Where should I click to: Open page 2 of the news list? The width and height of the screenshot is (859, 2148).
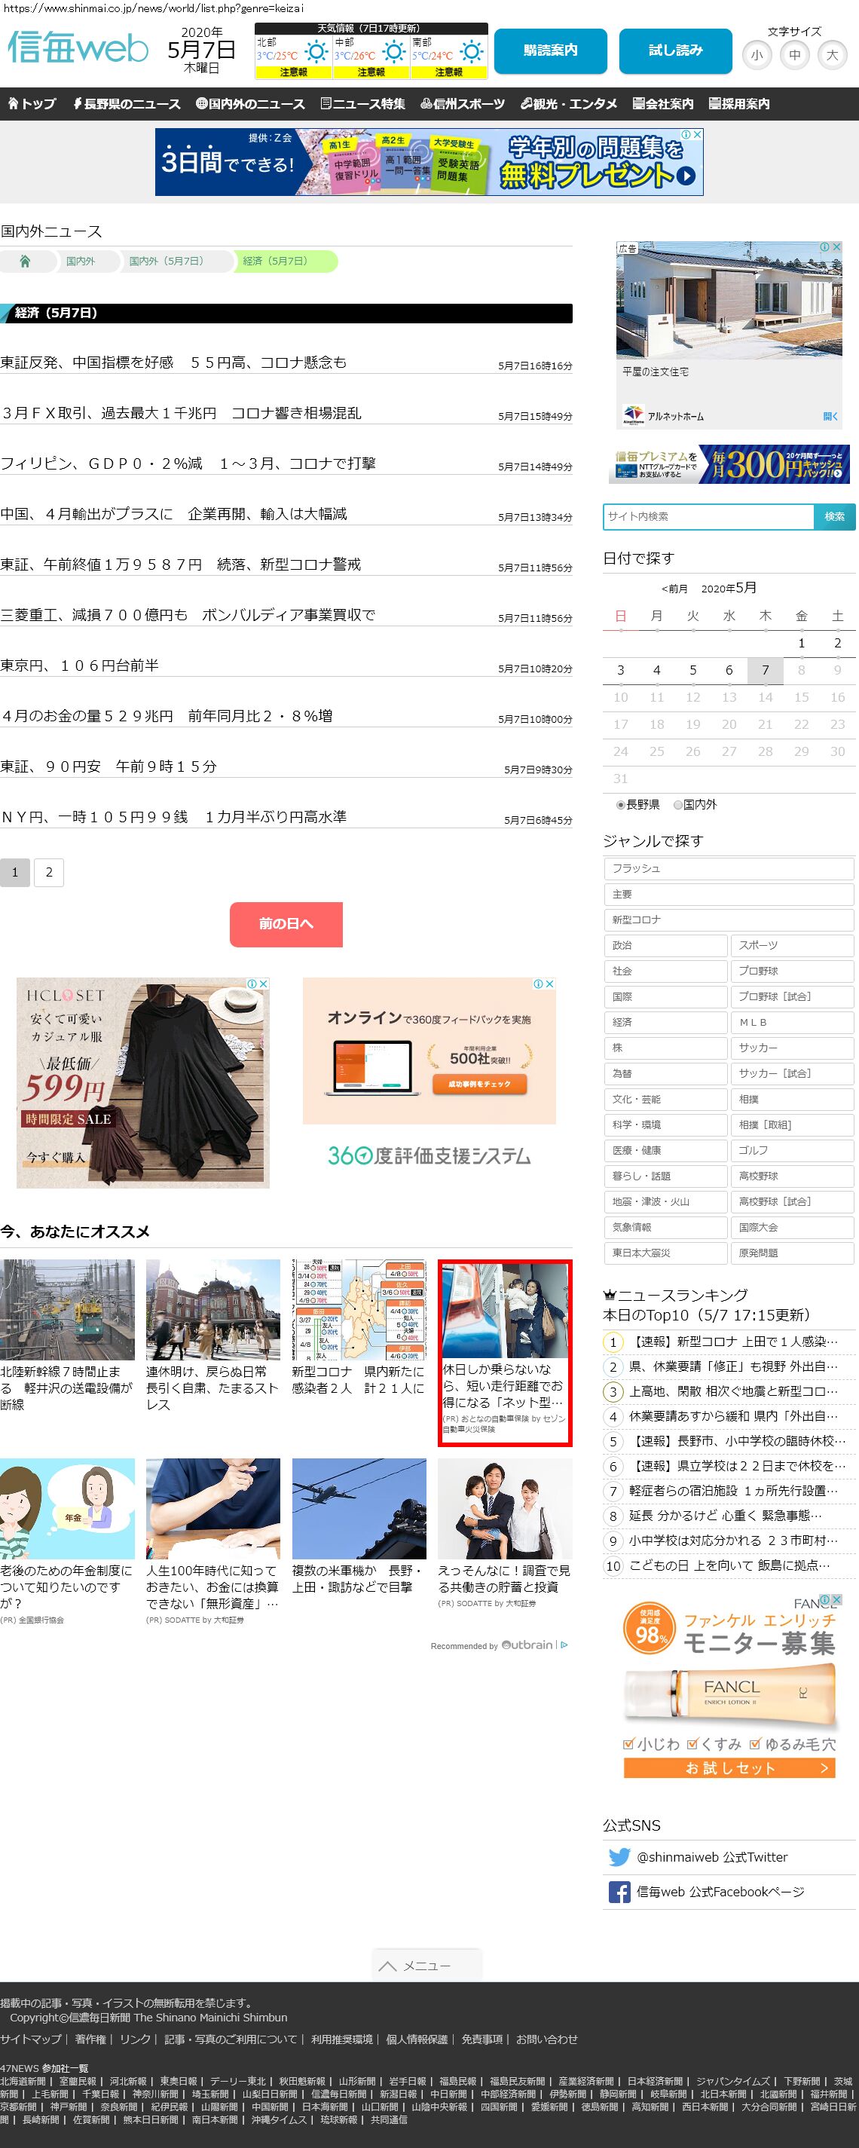click(x=49, y=872)
